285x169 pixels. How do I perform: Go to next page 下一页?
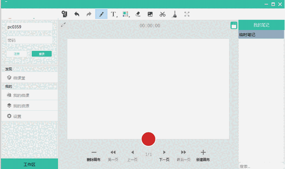click(x=164, y=156)
